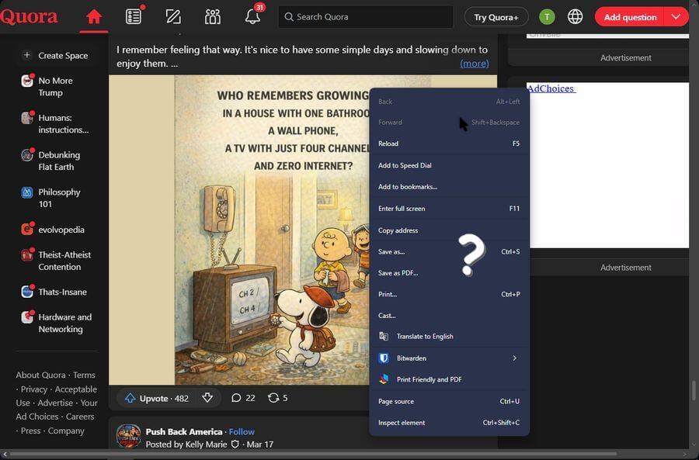The height and width of the screenshot is (460, 699).
Task: Select Reload from the context menu
Action: click(x=388, y=144)
